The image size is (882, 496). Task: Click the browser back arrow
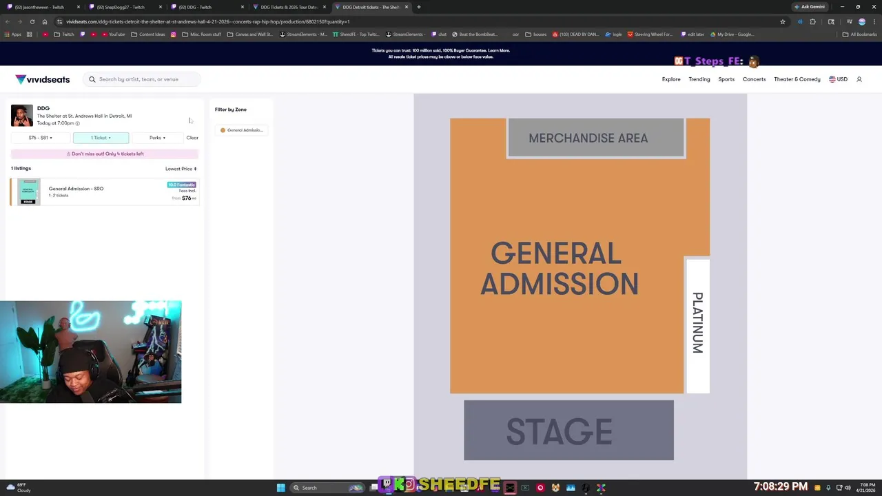coord(8,21)
